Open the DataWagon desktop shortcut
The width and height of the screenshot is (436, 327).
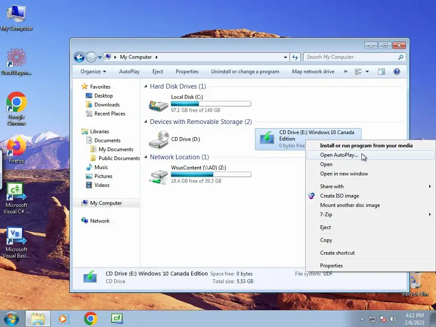pyautogui.click(x=17, y=61)
